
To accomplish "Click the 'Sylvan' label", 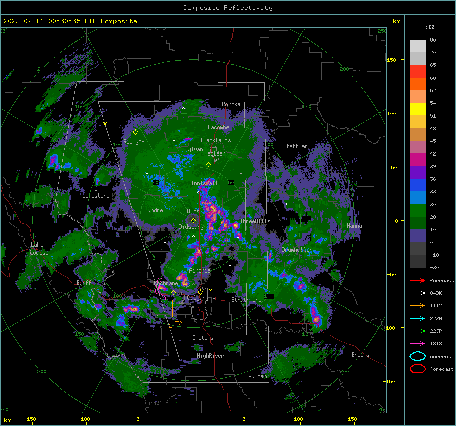I will (194, 149).
